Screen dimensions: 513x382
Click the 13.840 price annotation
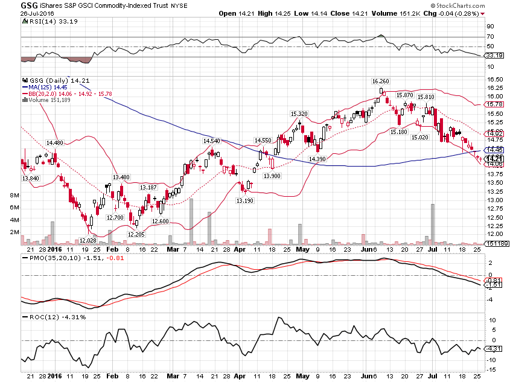30,178
